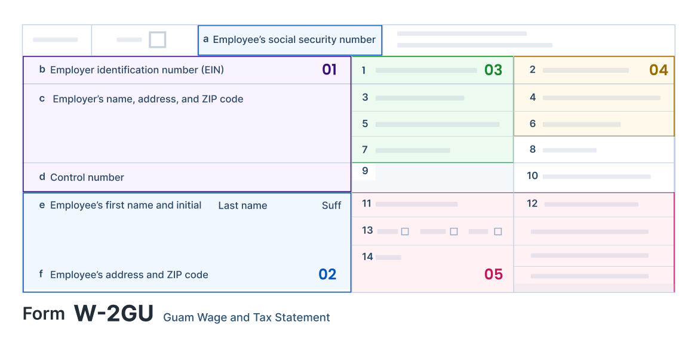Click box 9 field

point(432,178)
